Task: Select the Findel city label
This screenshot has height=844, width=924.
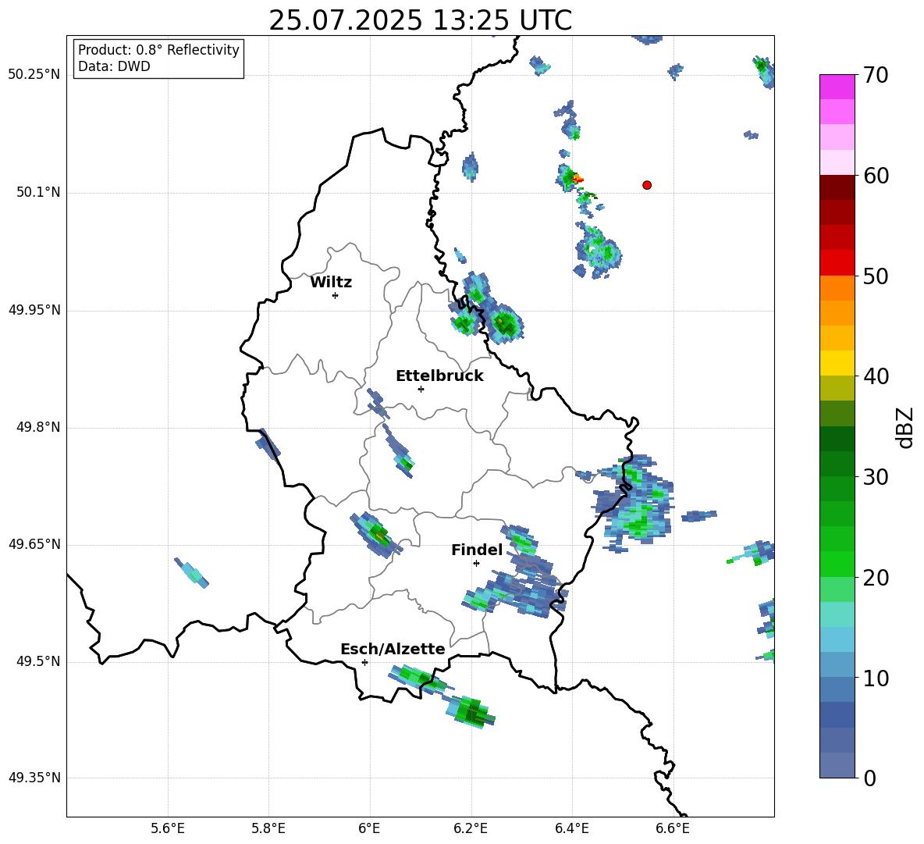Action: click(x=477, y=550)
